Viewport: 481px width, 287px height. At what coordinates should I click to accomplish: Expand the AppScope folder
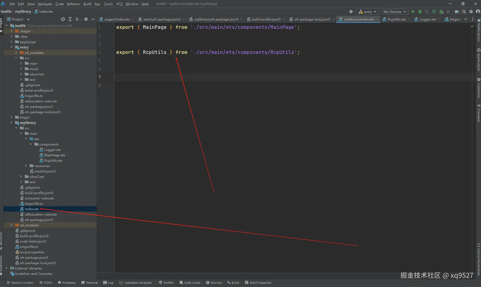tap(11, 42)
